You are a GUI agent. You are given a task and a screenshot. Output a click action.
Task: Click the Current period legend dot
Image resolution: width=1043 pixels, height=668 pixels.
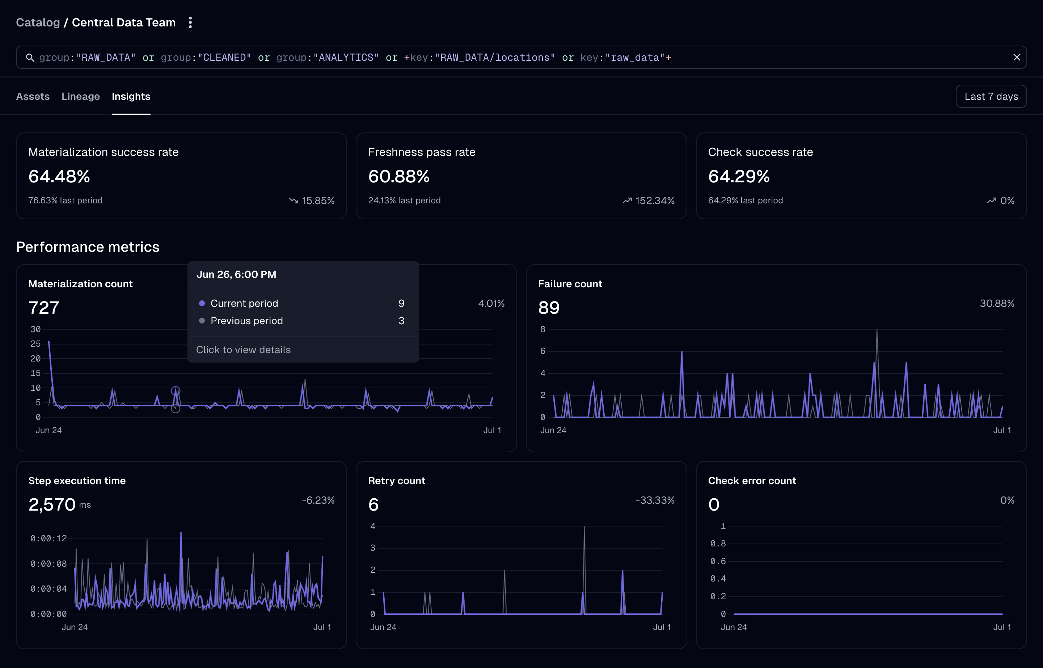pos(202,303)
